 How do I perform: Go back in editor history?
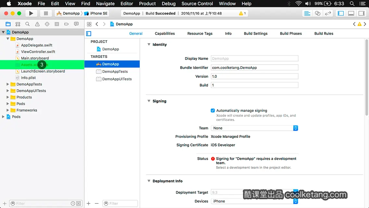click(97, 24)
